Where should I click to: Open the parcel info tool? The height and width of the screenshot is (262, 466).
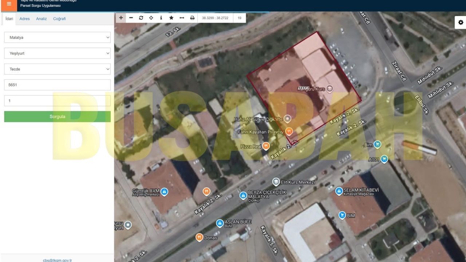(x=161, y=18)
